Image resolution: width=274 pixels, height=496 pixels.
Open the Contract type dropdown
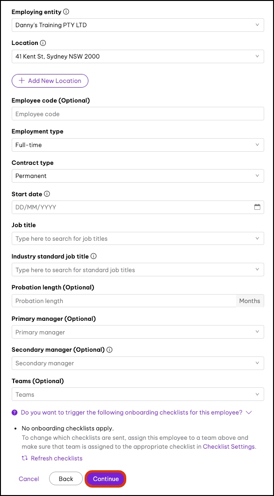click(137, 176)
